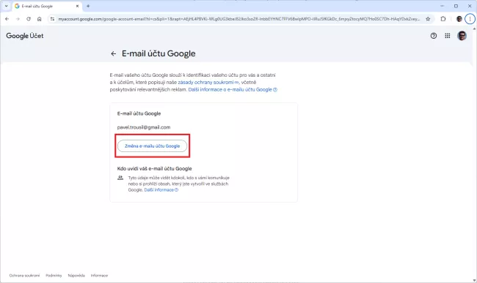Image resolution: width=477 pixels, height=283 pixels.
Task: Close the E-mail účtu Google tab
Action: tap(77, 6)
